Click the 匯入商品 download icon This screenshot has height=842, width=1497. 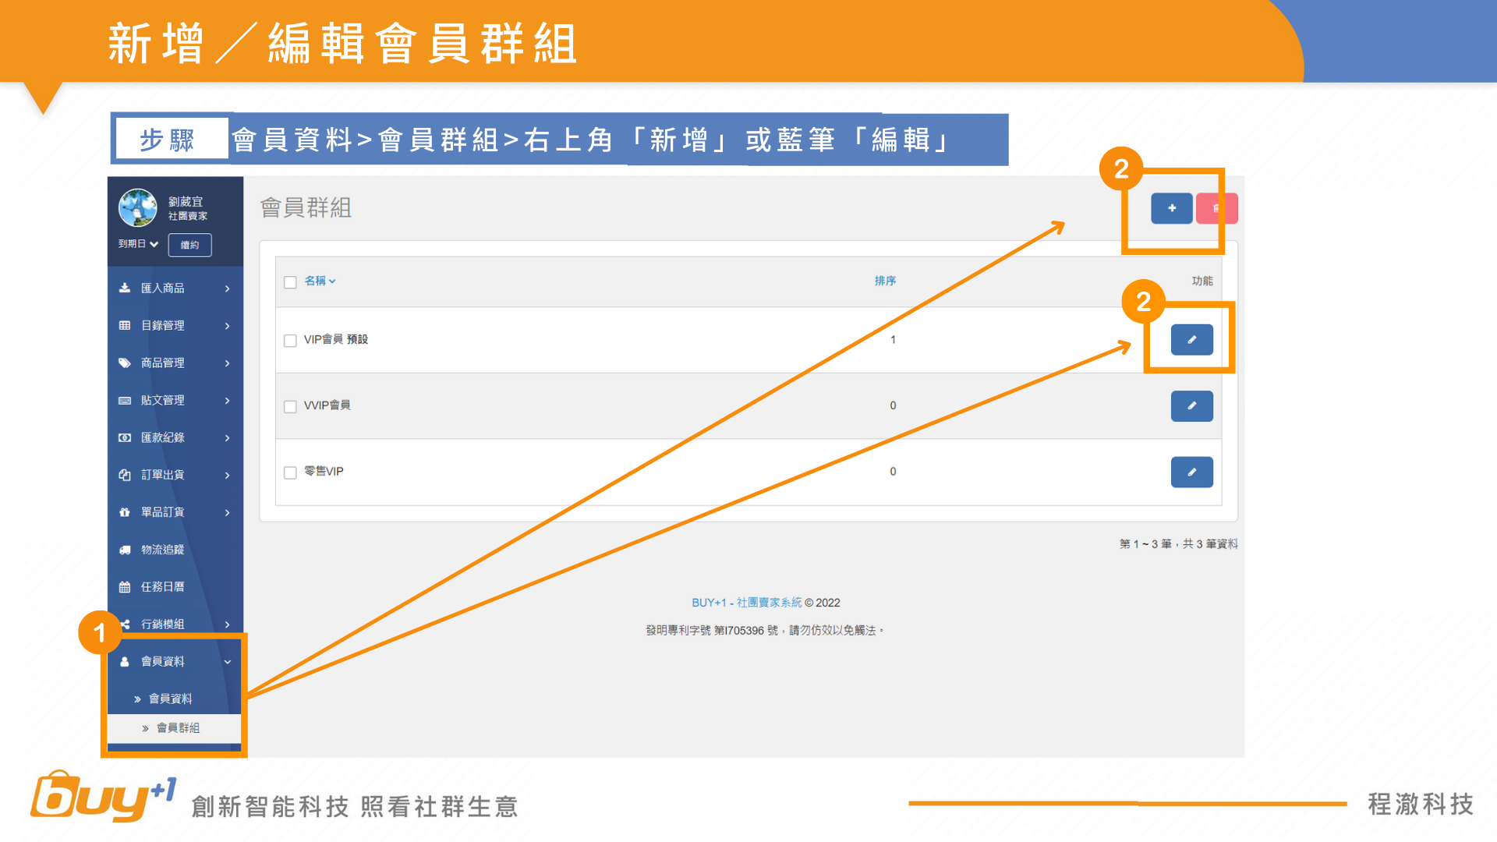(125, 288)
